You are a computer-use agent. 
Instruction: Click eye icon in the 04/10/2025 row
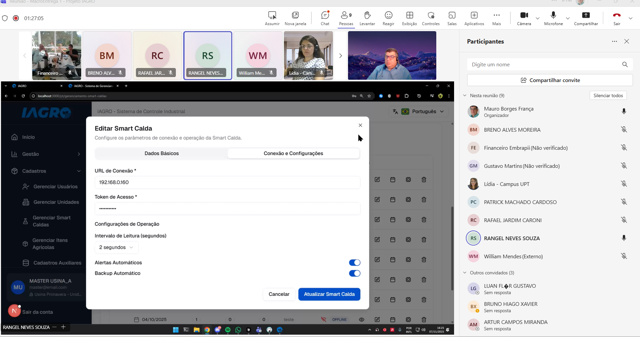pyautogui.click(x=361, y=320)
